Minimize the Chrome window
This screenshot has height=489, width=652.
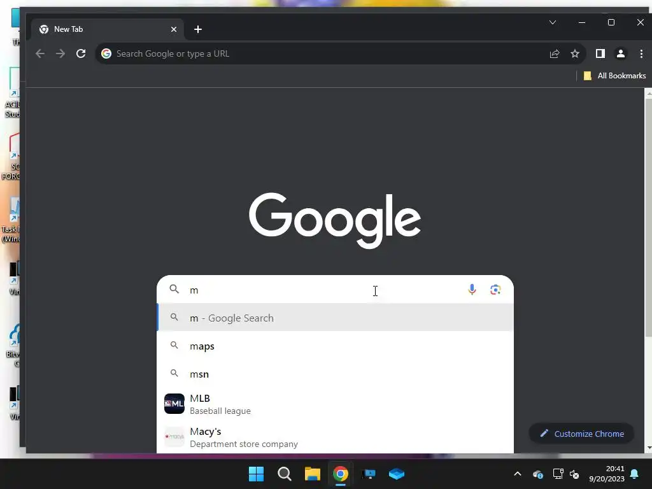click(582, 22)
